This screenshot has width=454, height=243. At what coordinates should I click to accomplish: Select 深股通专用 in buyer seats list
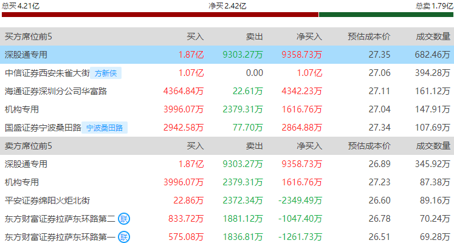pyautogui.click(x=26, y=55)
